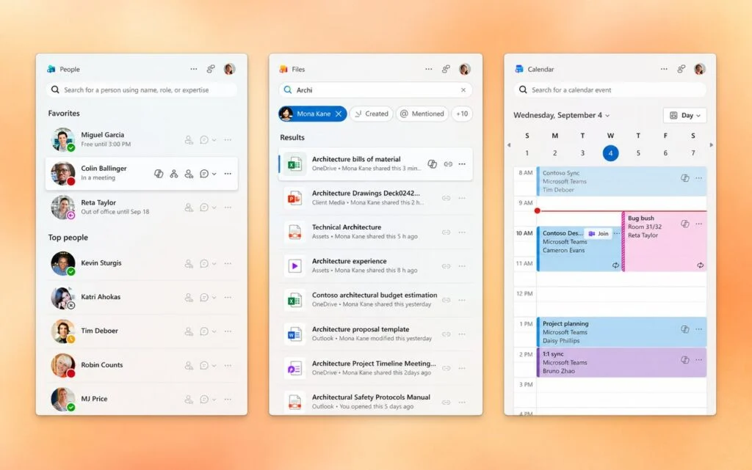Click People panel ellipsis menu

pyautogui.click(x=194, y=69)
